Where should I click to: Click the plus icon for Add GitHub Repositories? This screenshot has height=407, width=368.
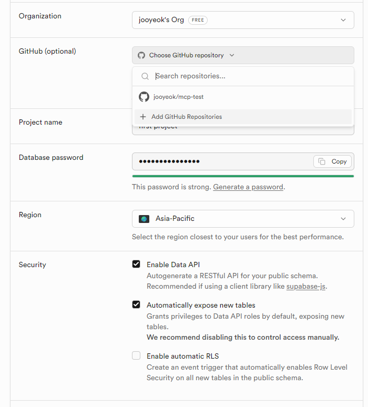[143, 117]
